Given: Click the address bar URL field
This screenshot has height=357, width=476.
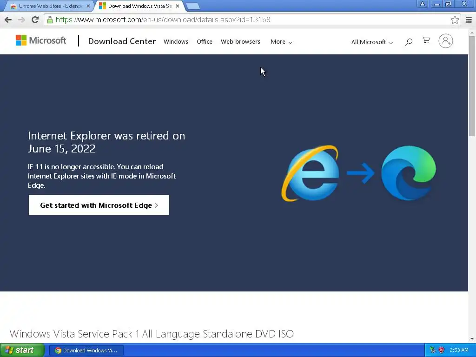Looking at the screenshot, I should pyautogui.click(x=252, y=20).
